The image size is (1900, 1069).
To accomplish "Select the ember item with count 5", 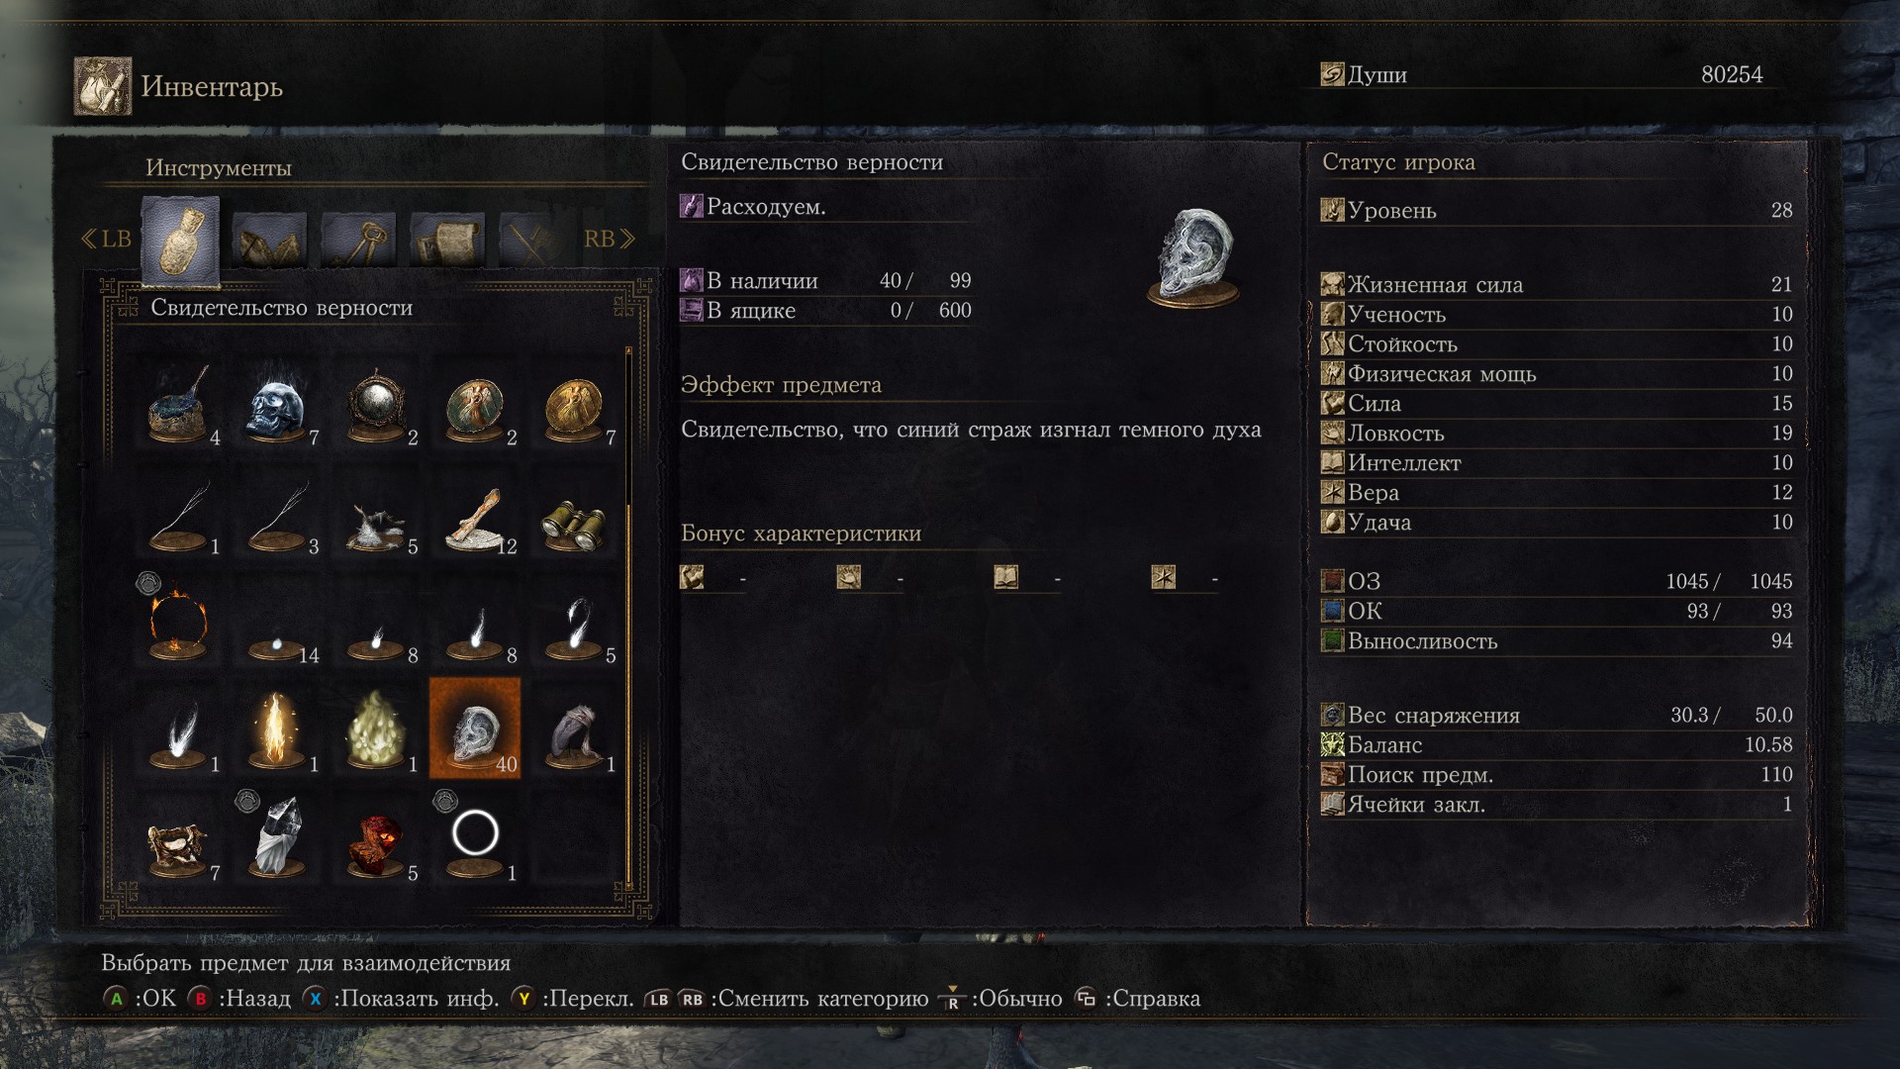I will click(376, 838).
